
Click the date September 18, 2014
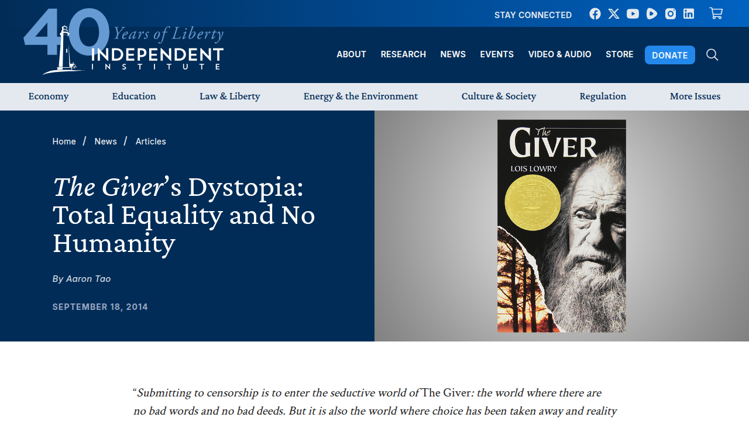point(100,307)
